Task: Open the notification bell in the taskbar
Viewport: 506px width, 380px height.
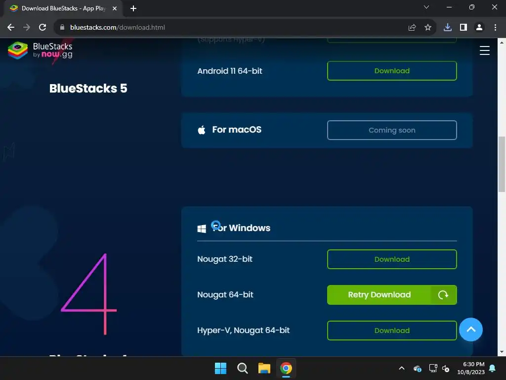Action: (x=493, y=368)
